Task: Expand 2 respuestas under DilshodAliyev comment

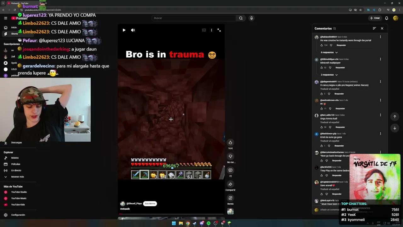Action: (329, 75)
